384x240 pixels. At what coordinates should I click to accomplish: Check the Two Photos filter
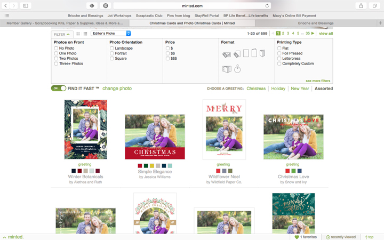pos(56,59)
